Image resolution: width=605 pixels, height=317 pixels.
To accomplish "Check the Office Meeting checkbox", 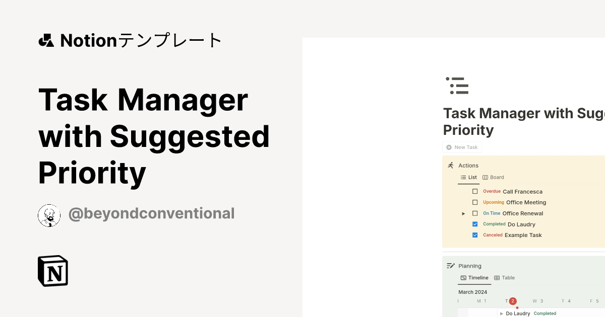I will click(475, 202).
